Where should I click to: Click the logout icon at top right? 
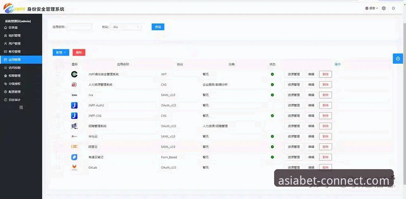[394, 8]
